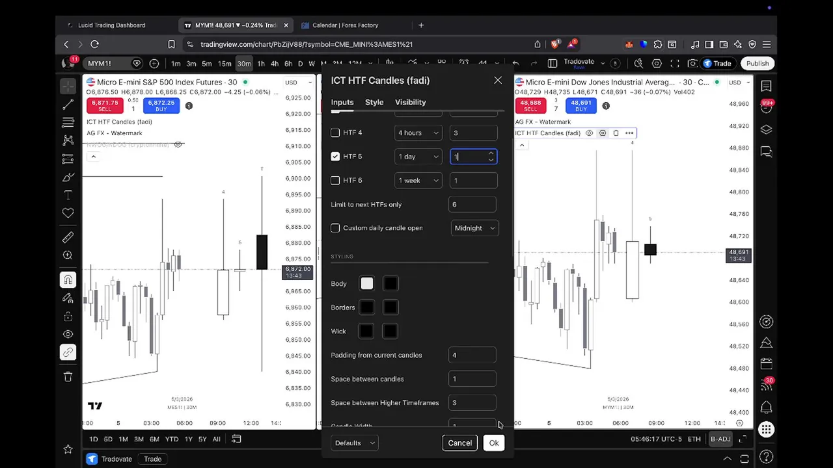Go back with the browser back arrow
833x468 pixels.
(x=66, y=44)
